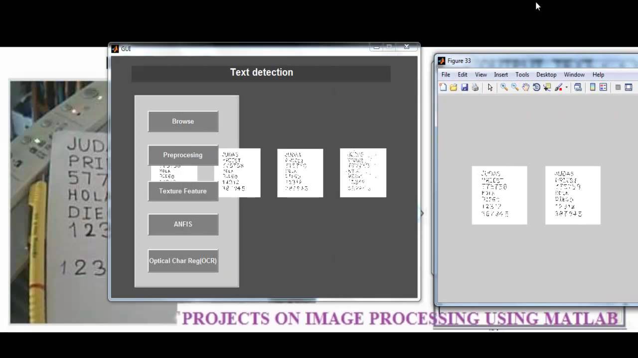
Task: Open Help menu in Figure 33
Action: 598,75
